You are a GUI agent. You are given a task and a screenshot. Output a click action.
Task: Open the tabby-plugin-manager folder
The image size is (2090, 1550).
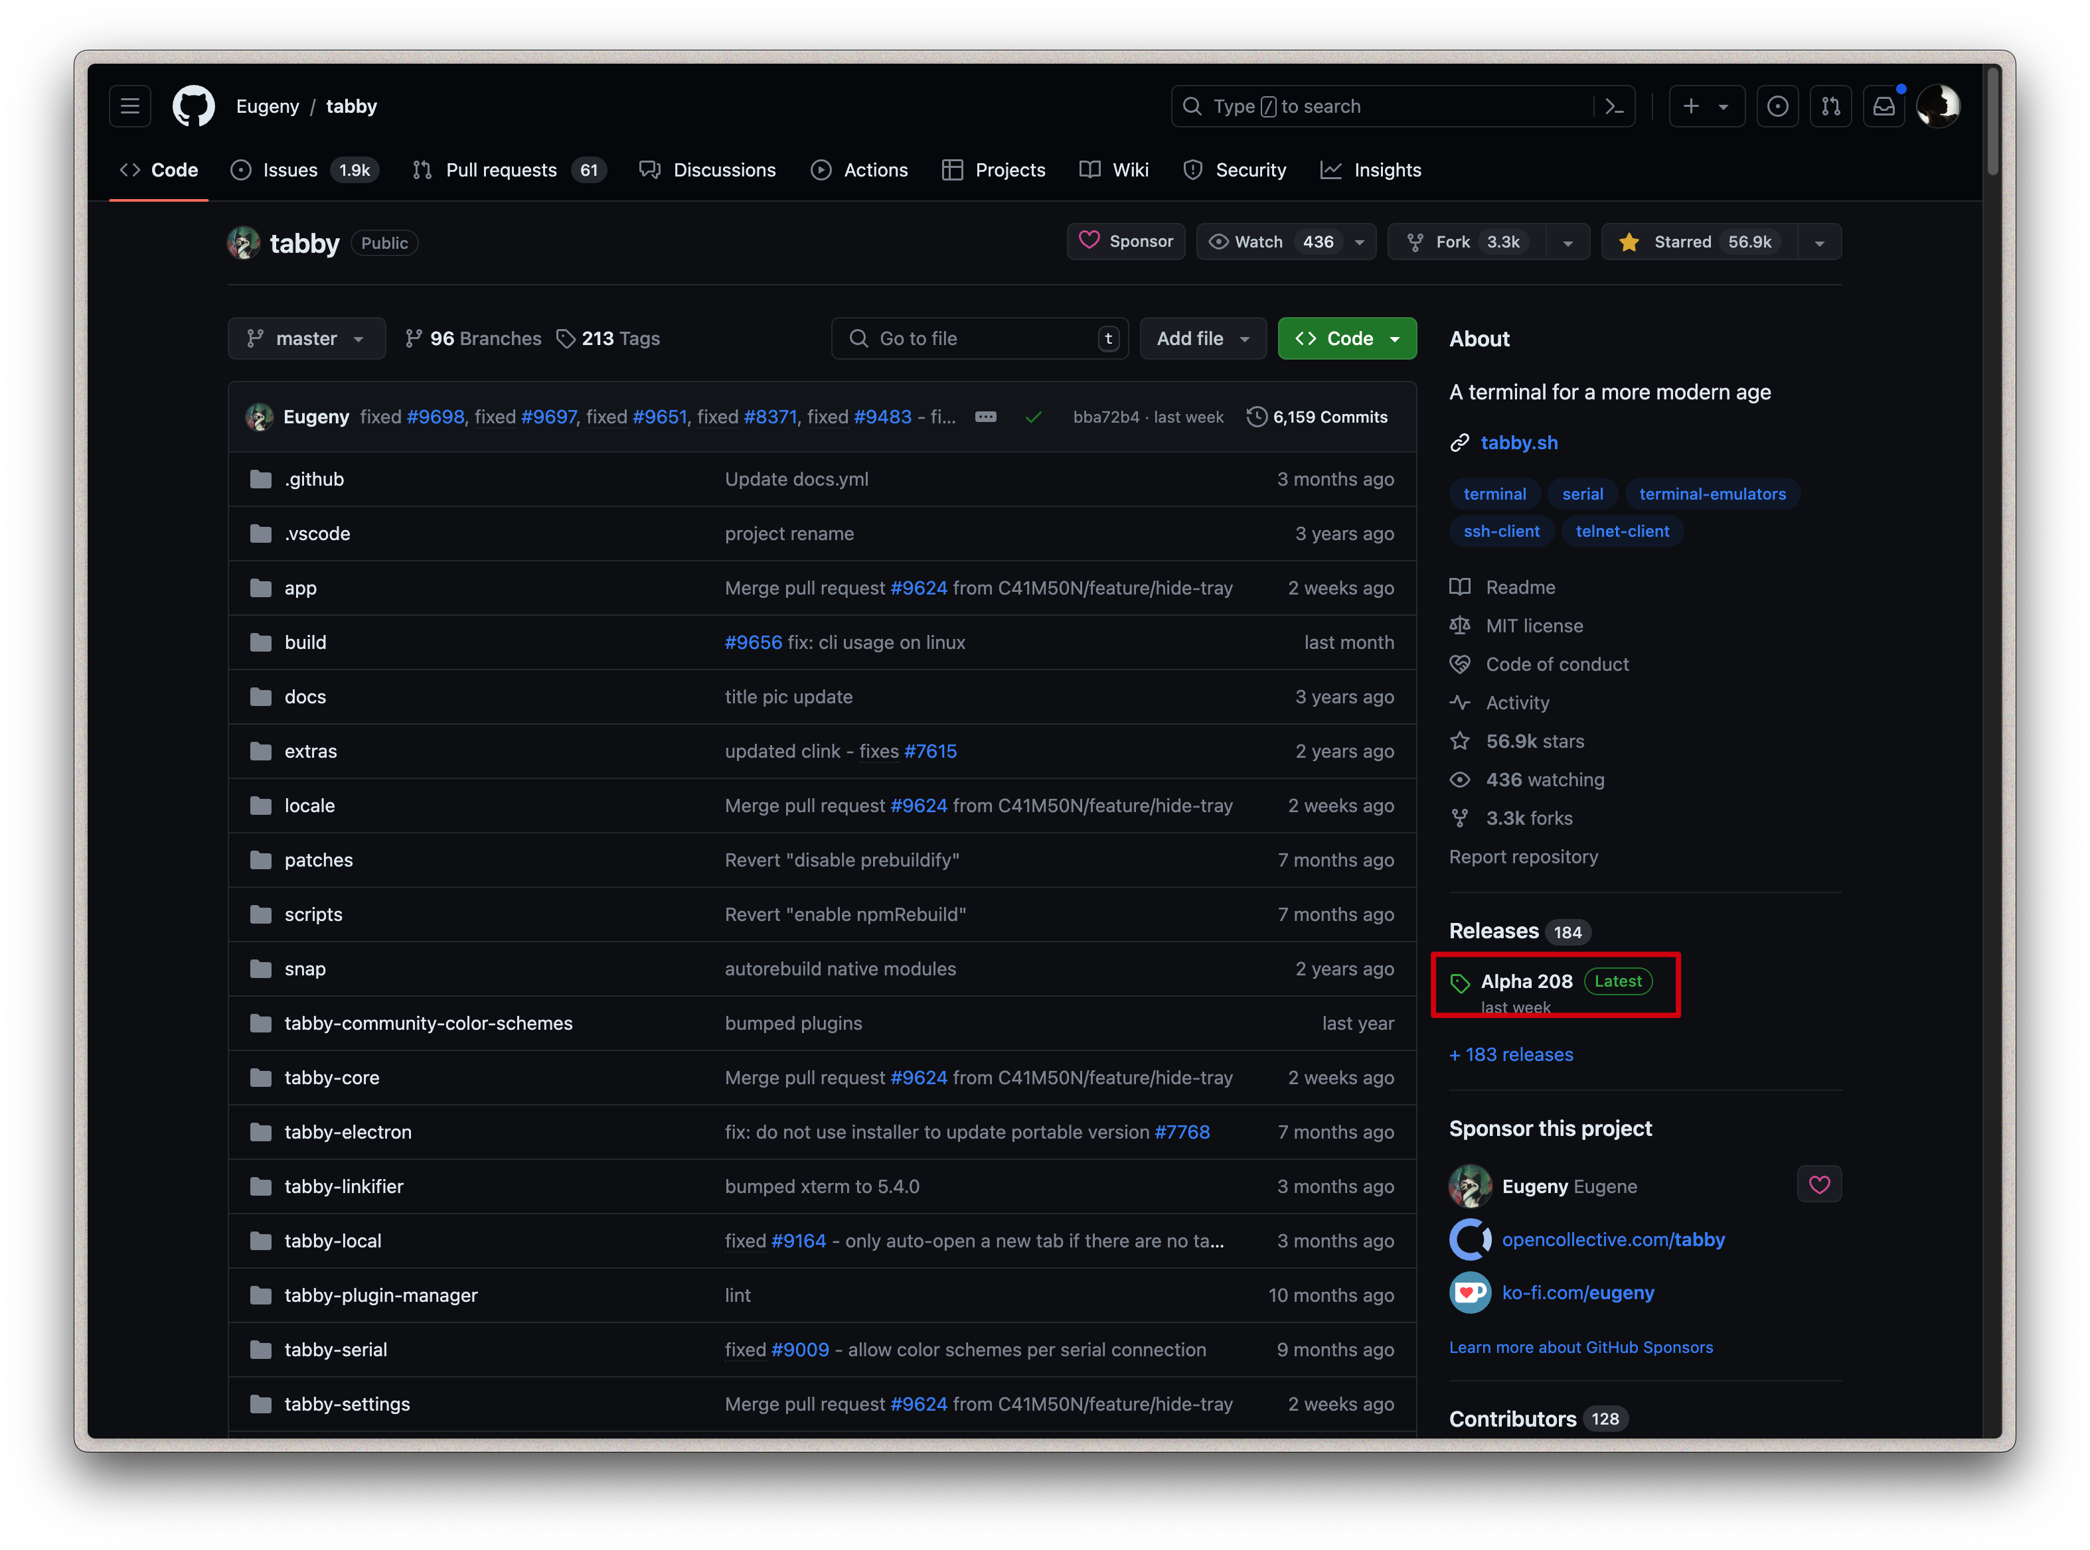coord(380,1296)
